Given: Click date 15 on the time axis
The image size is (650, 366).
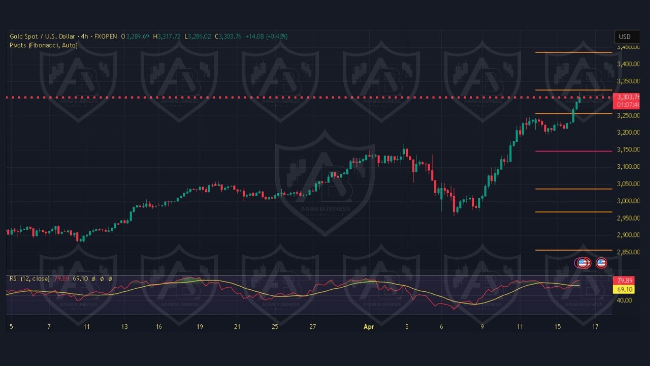Looking at the screenshot, I should pos(558,327).
